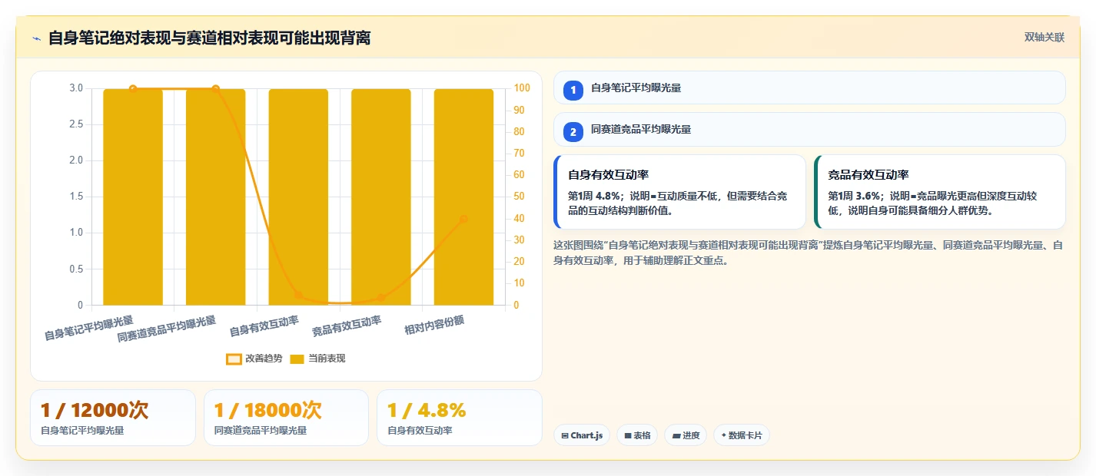1096x476 pixels.
Task: Click the 第1周 4.8% description text
Action: [678, 203]
